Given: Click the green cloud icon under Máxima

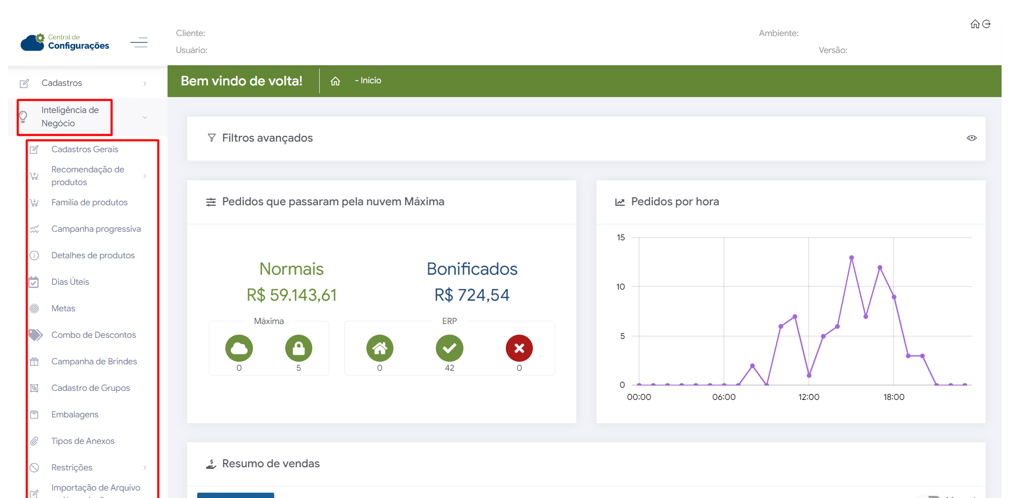Looking at the screenshot, I should tap(239, 348).
